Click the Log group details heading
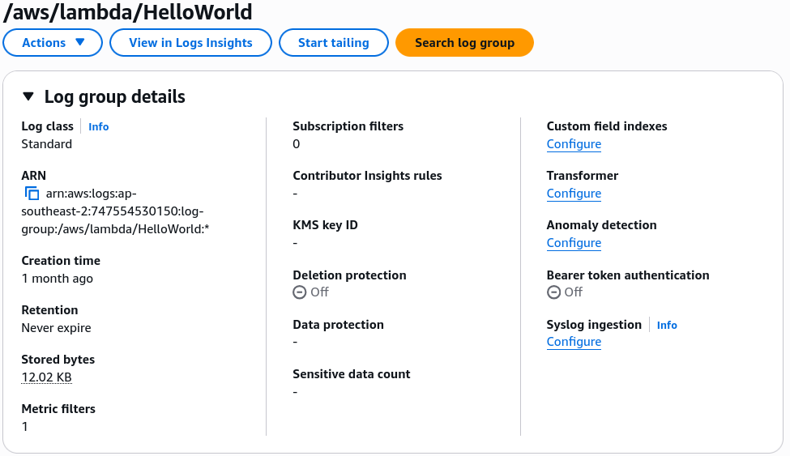The image size is (790, 456). 115,96
